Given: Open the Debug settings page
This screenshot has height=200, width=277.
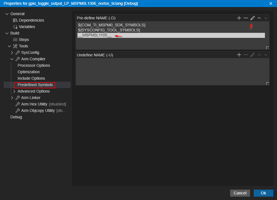Looking at the screenshot, I should click(16, 117).
